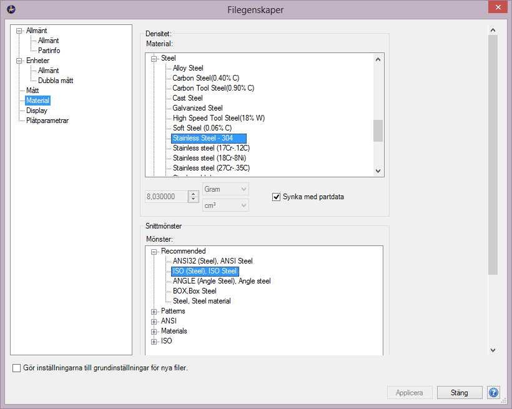Select Carbon Tool Steel(0.90% C)
512x409 pixels.
pyautogui.click(x=213, y=88)
